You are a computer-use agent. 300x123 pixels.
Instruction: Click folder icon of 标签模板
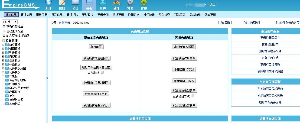tap(7, 64)
